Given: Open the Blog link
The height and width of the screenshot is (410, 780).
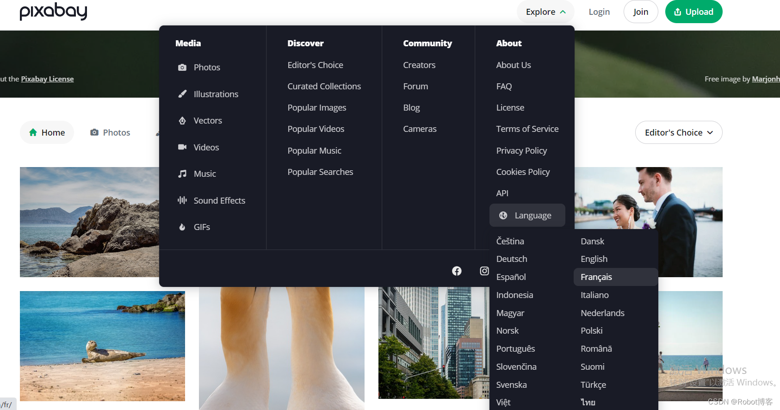Looking at the screenshot, I should point(411,108).
